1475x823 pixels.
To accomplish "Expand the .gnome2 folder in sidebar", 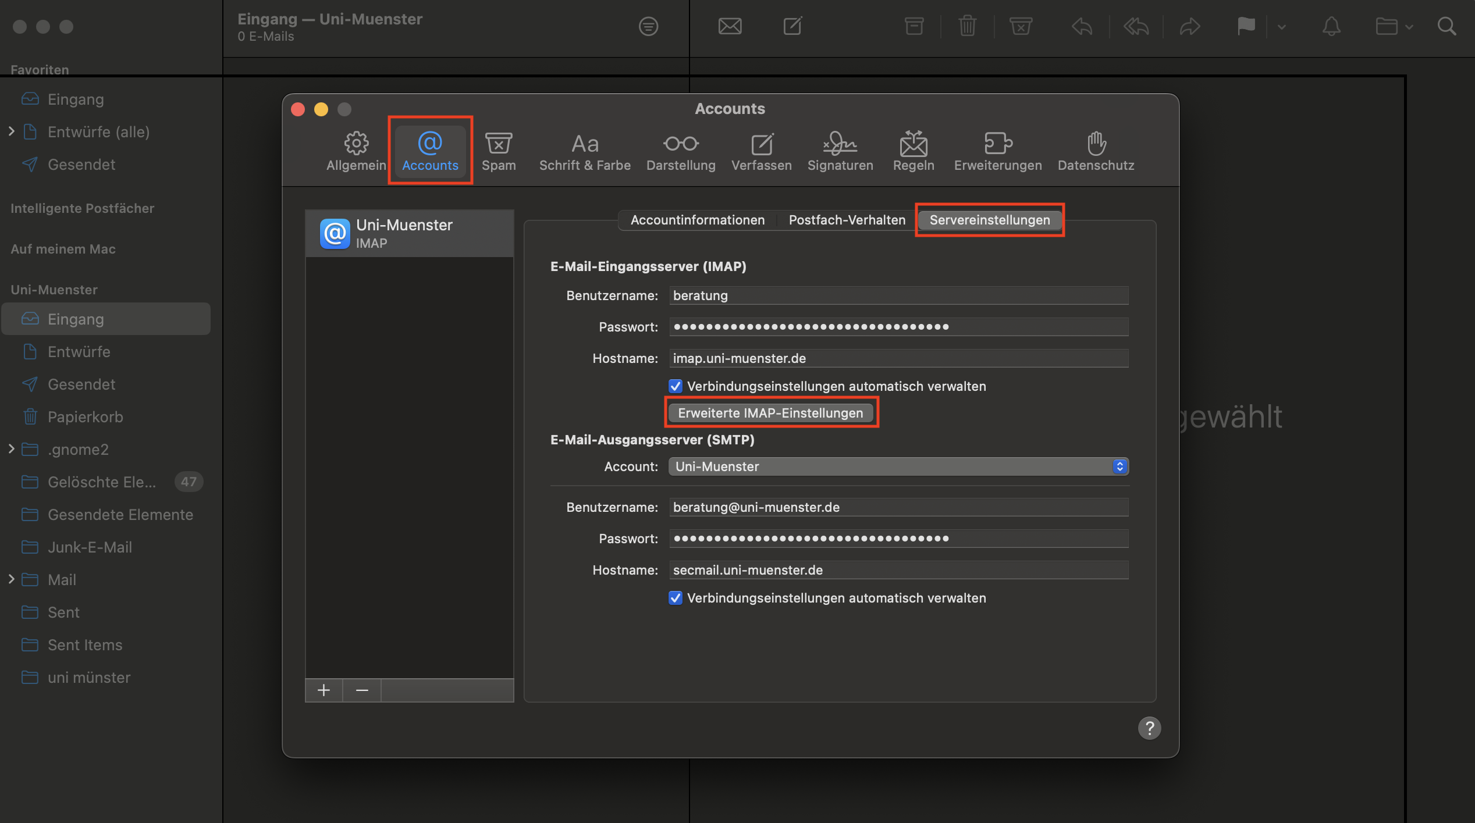I will (12, 449).
